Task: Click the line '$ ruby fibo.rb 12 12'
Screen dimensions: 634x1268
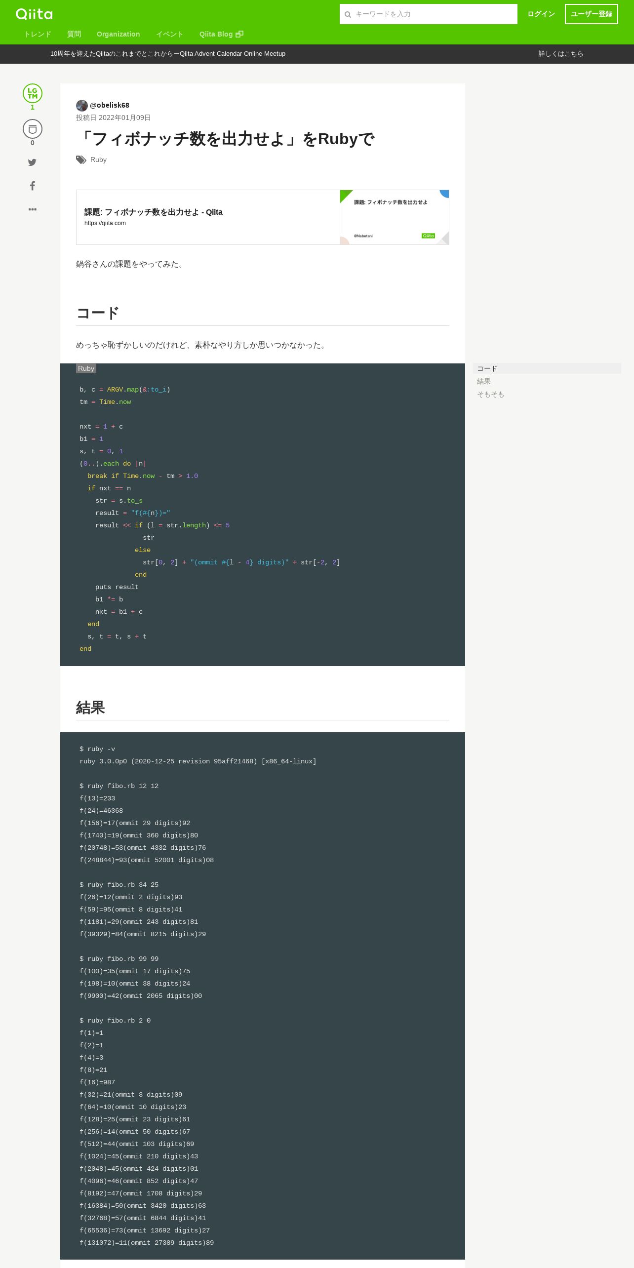Action: tap(119, 786)
